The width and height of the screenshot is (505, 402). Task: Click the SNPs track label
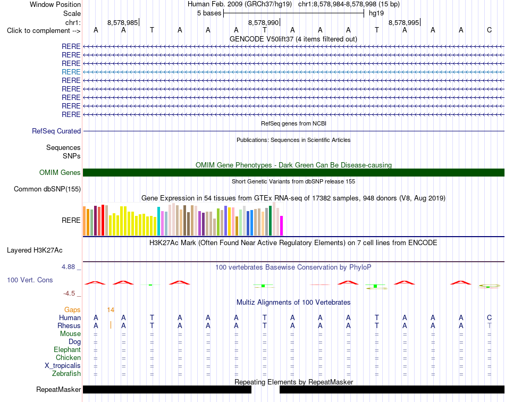pyautogui.click(x=72, y=156)
